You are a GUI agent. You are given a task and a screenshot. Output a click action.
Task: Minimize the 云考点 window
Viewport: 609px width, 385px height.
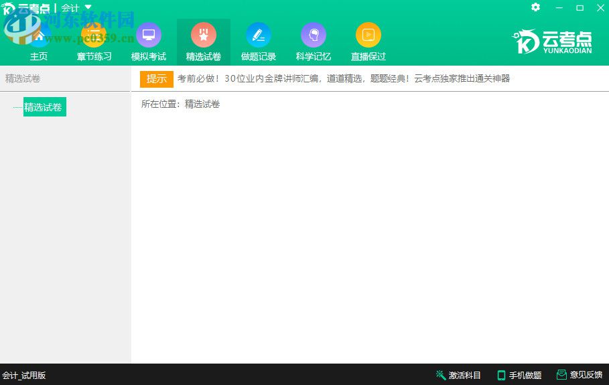click(559, 7)
